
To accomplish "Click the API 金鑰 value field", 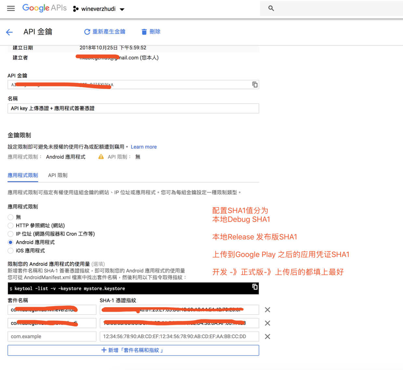I will point(133,85).
